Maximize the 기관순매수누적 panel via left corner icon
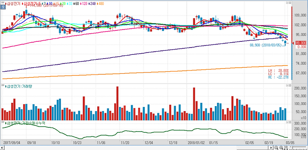The image size is (308, 150). point(287,122)
